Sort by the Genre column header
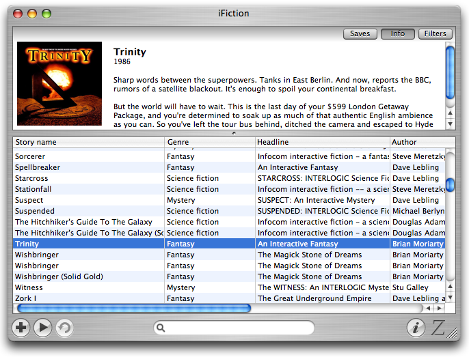 (209, 142)
